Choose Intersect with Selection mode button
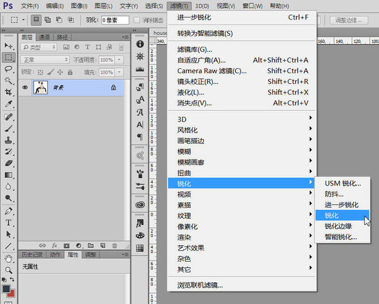Image resolution: width=379 pixels, height=304 pixels. pos(71,20)
